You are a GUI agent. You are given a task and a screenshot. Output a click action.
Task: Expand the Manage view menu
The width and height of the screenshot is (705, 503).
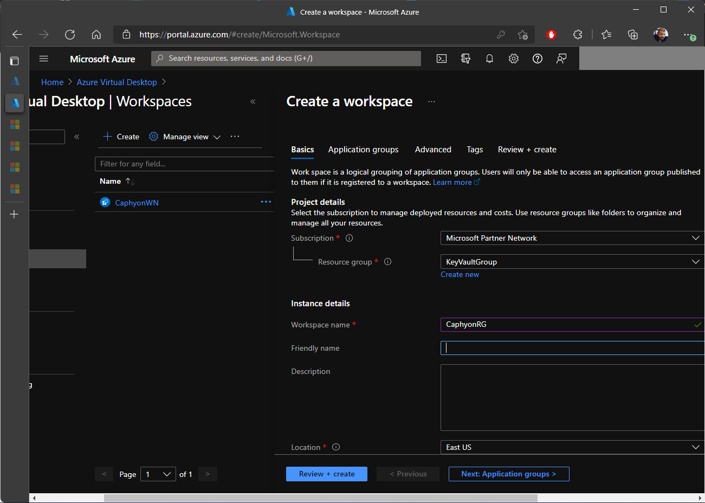coord(185,137)
